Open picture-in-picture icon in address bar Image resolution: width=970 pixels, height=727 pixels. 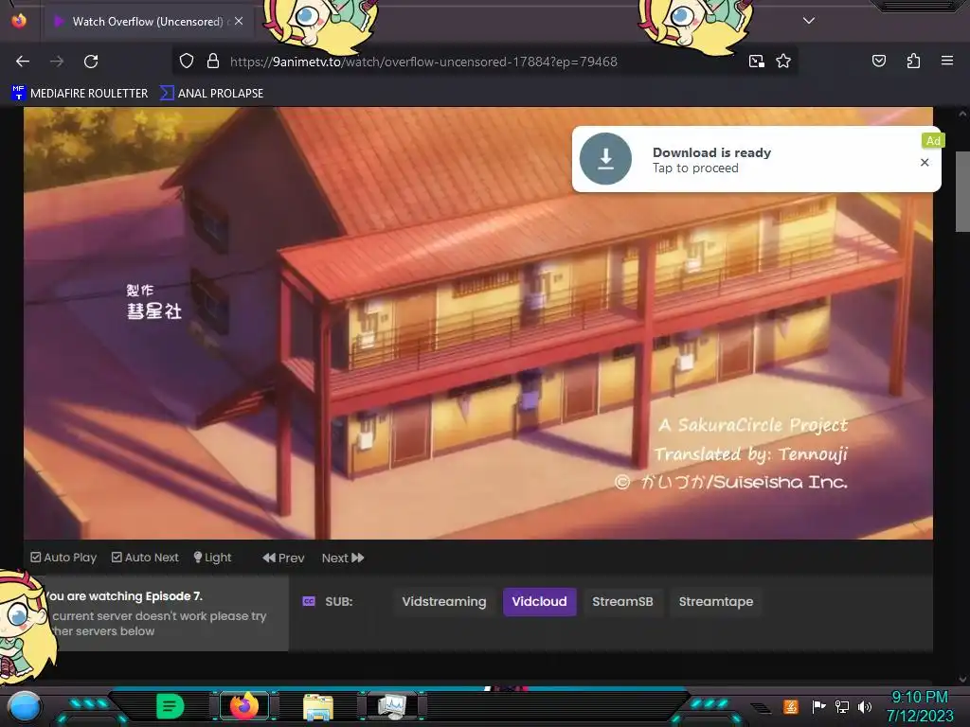point(757,62)
